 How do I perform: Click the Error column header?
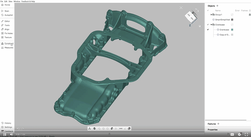(237, 11)
